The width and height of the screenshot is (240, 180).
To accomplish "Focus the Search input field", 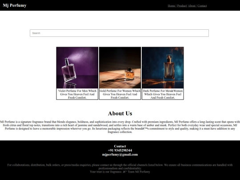I will [119, 33].
